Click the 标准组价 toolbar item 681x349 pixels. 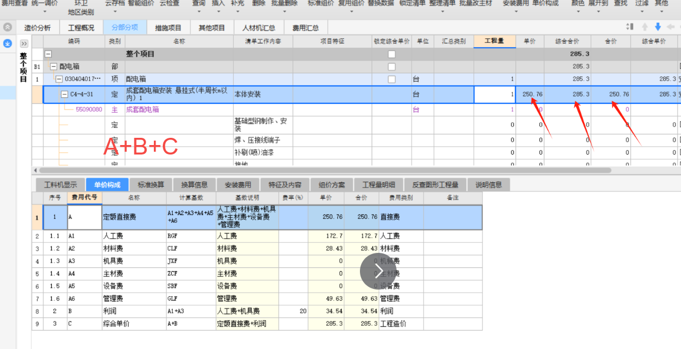321,3
